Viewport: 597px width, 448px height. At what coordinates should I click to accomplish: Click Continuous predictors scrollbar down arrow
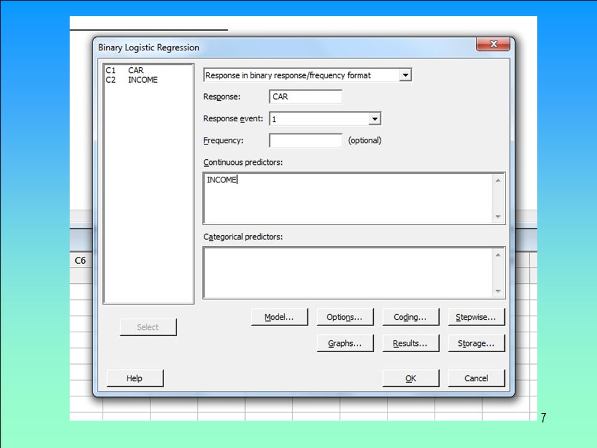[x=498, y=217]
